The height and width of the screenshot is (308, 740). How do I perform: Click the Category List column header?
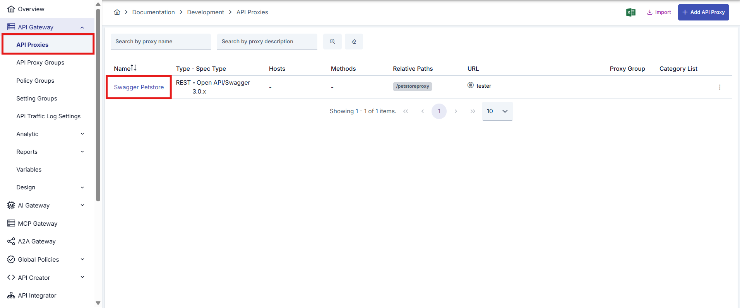pyautogui.click(x=678, y=68)
